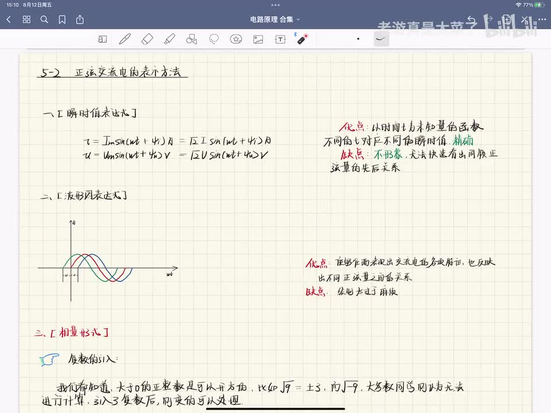Tap the green word 精确 in the notes
The width and height of the screenshot is (551, 413).
click(x=463, y=141)
